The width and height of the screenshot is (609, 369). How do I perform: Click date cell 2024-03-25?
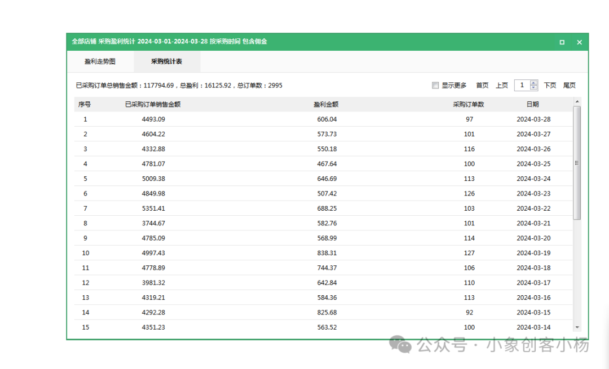[x=533, y=164]
